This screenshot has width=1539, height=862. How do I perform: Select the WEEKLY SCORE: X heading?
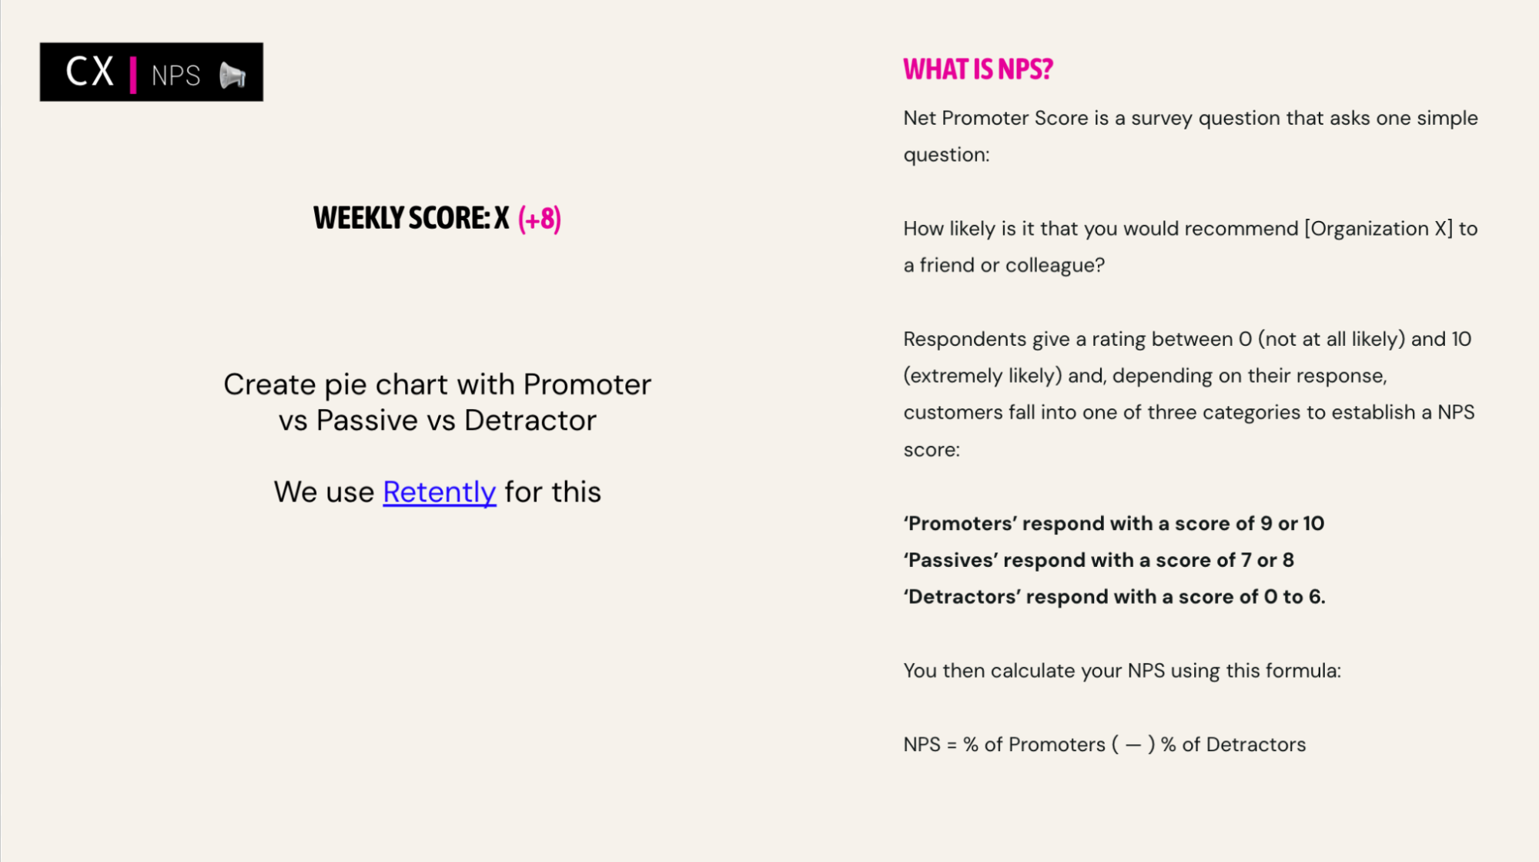point(410,218)
